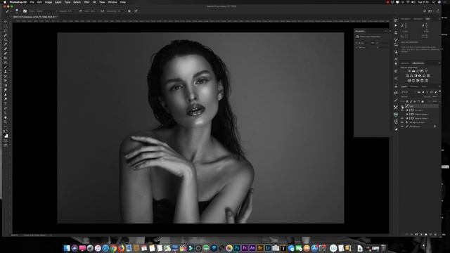Image resolution: width=450 pixels, height=253 pixels.
Task: Click the search icon in options bar
Action: pos(425,11)
